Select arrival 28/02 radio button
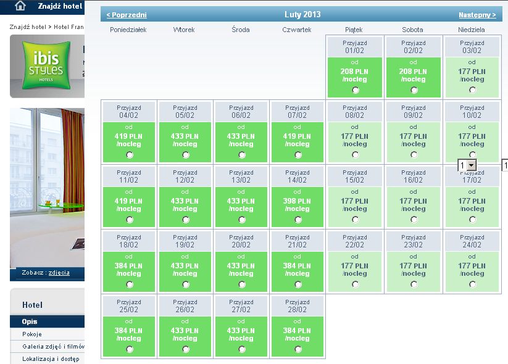This screenshot has width=508, height=364. 298,349
